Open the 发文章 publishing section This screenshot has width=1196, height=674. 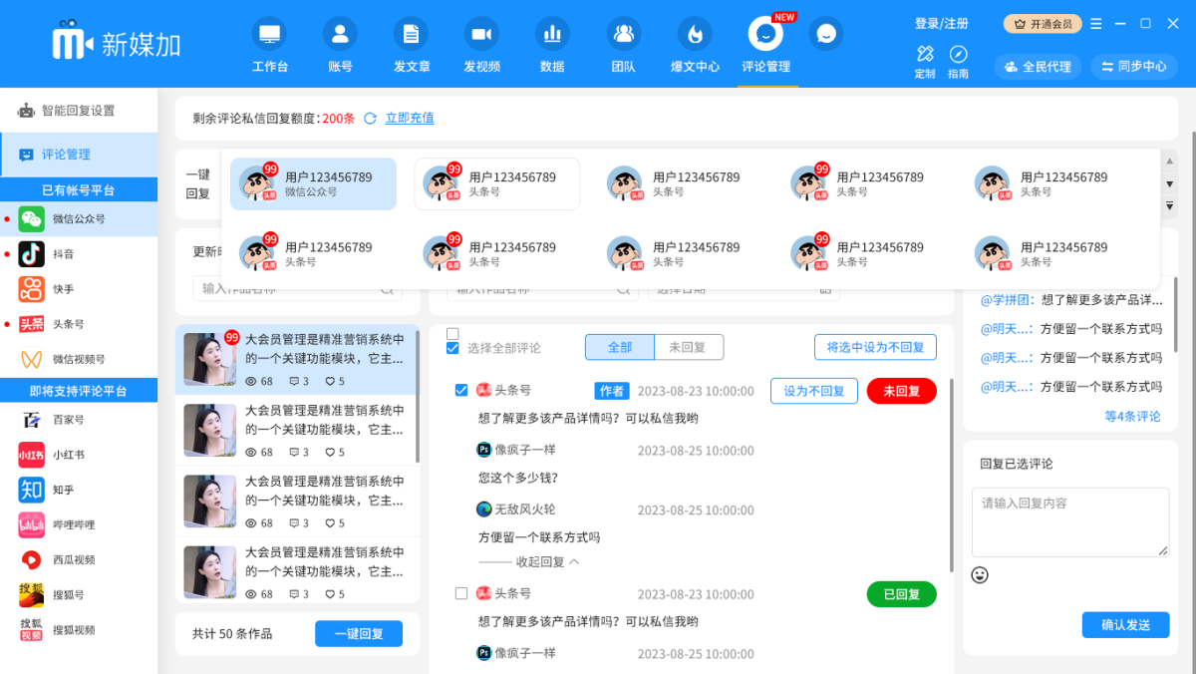click(412, 44)
